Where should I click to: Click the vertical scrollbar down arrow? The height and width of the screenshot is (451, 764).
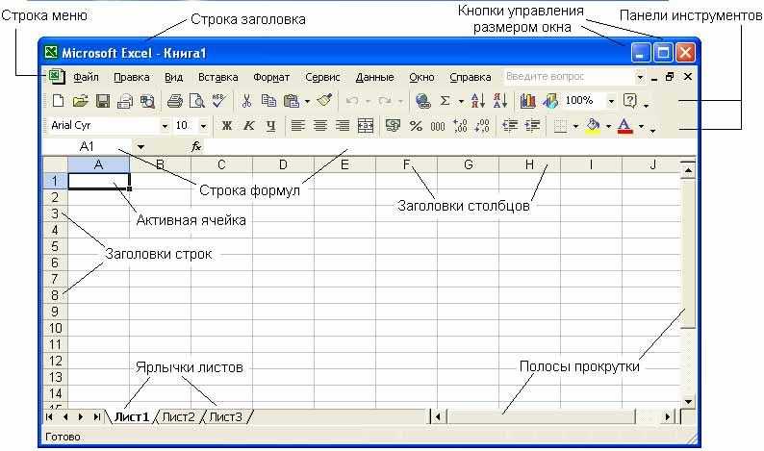[x=688, y=402]
